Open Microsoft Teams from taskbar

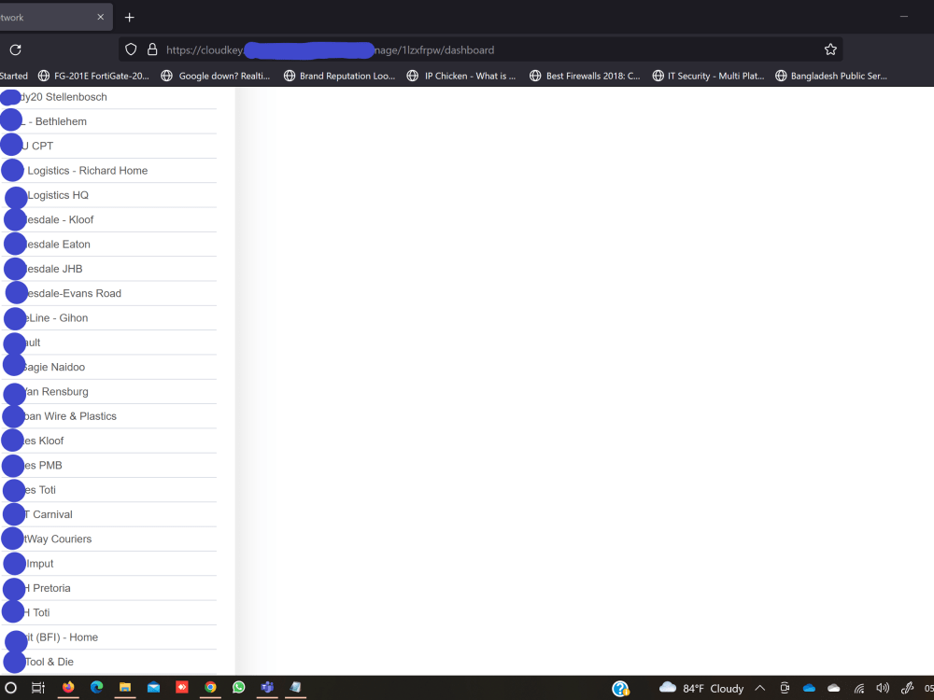[267, 688]
